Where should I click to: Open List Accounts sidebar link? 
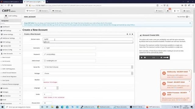coord(6,61)
